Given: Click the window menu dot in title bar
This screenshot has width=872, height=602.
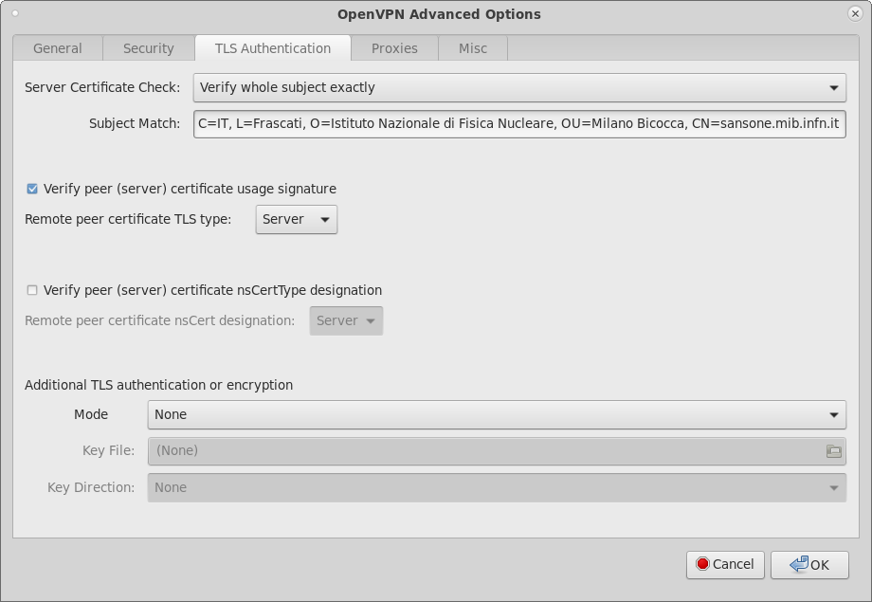Looking at the screenshot, I should coord(15,13).
